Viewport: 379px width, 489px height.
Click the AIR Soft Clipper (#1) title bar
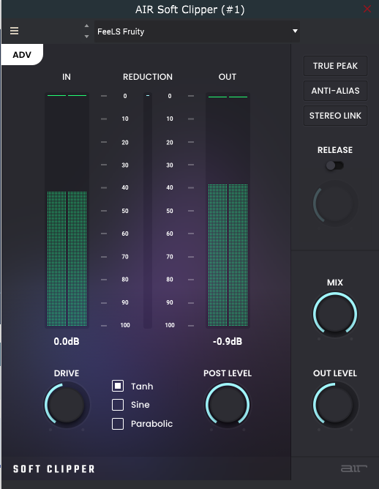[189, 10]
